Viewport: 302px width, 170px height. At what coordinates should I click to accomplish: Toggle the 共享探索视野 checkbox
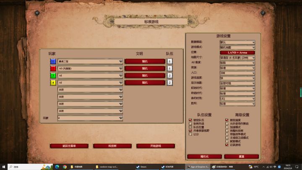tap(190, 131)
